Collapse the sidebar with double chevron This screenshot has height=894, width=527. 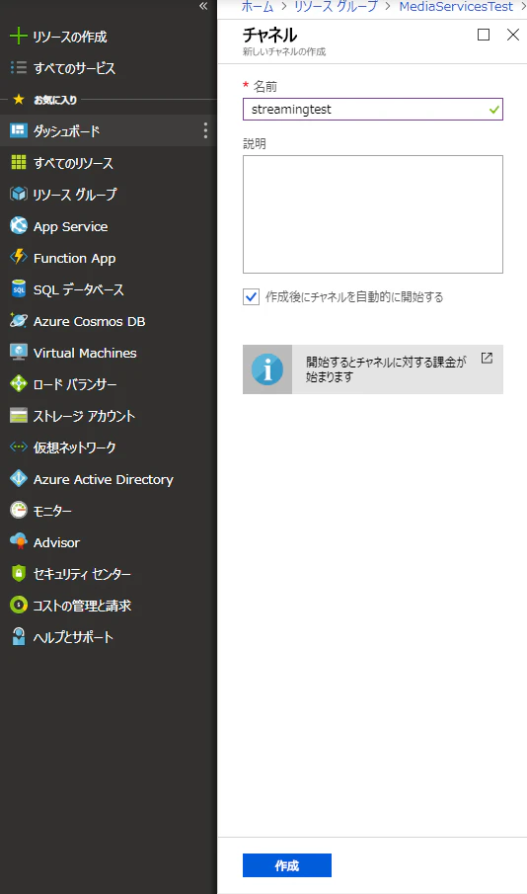tap(203, 6)
